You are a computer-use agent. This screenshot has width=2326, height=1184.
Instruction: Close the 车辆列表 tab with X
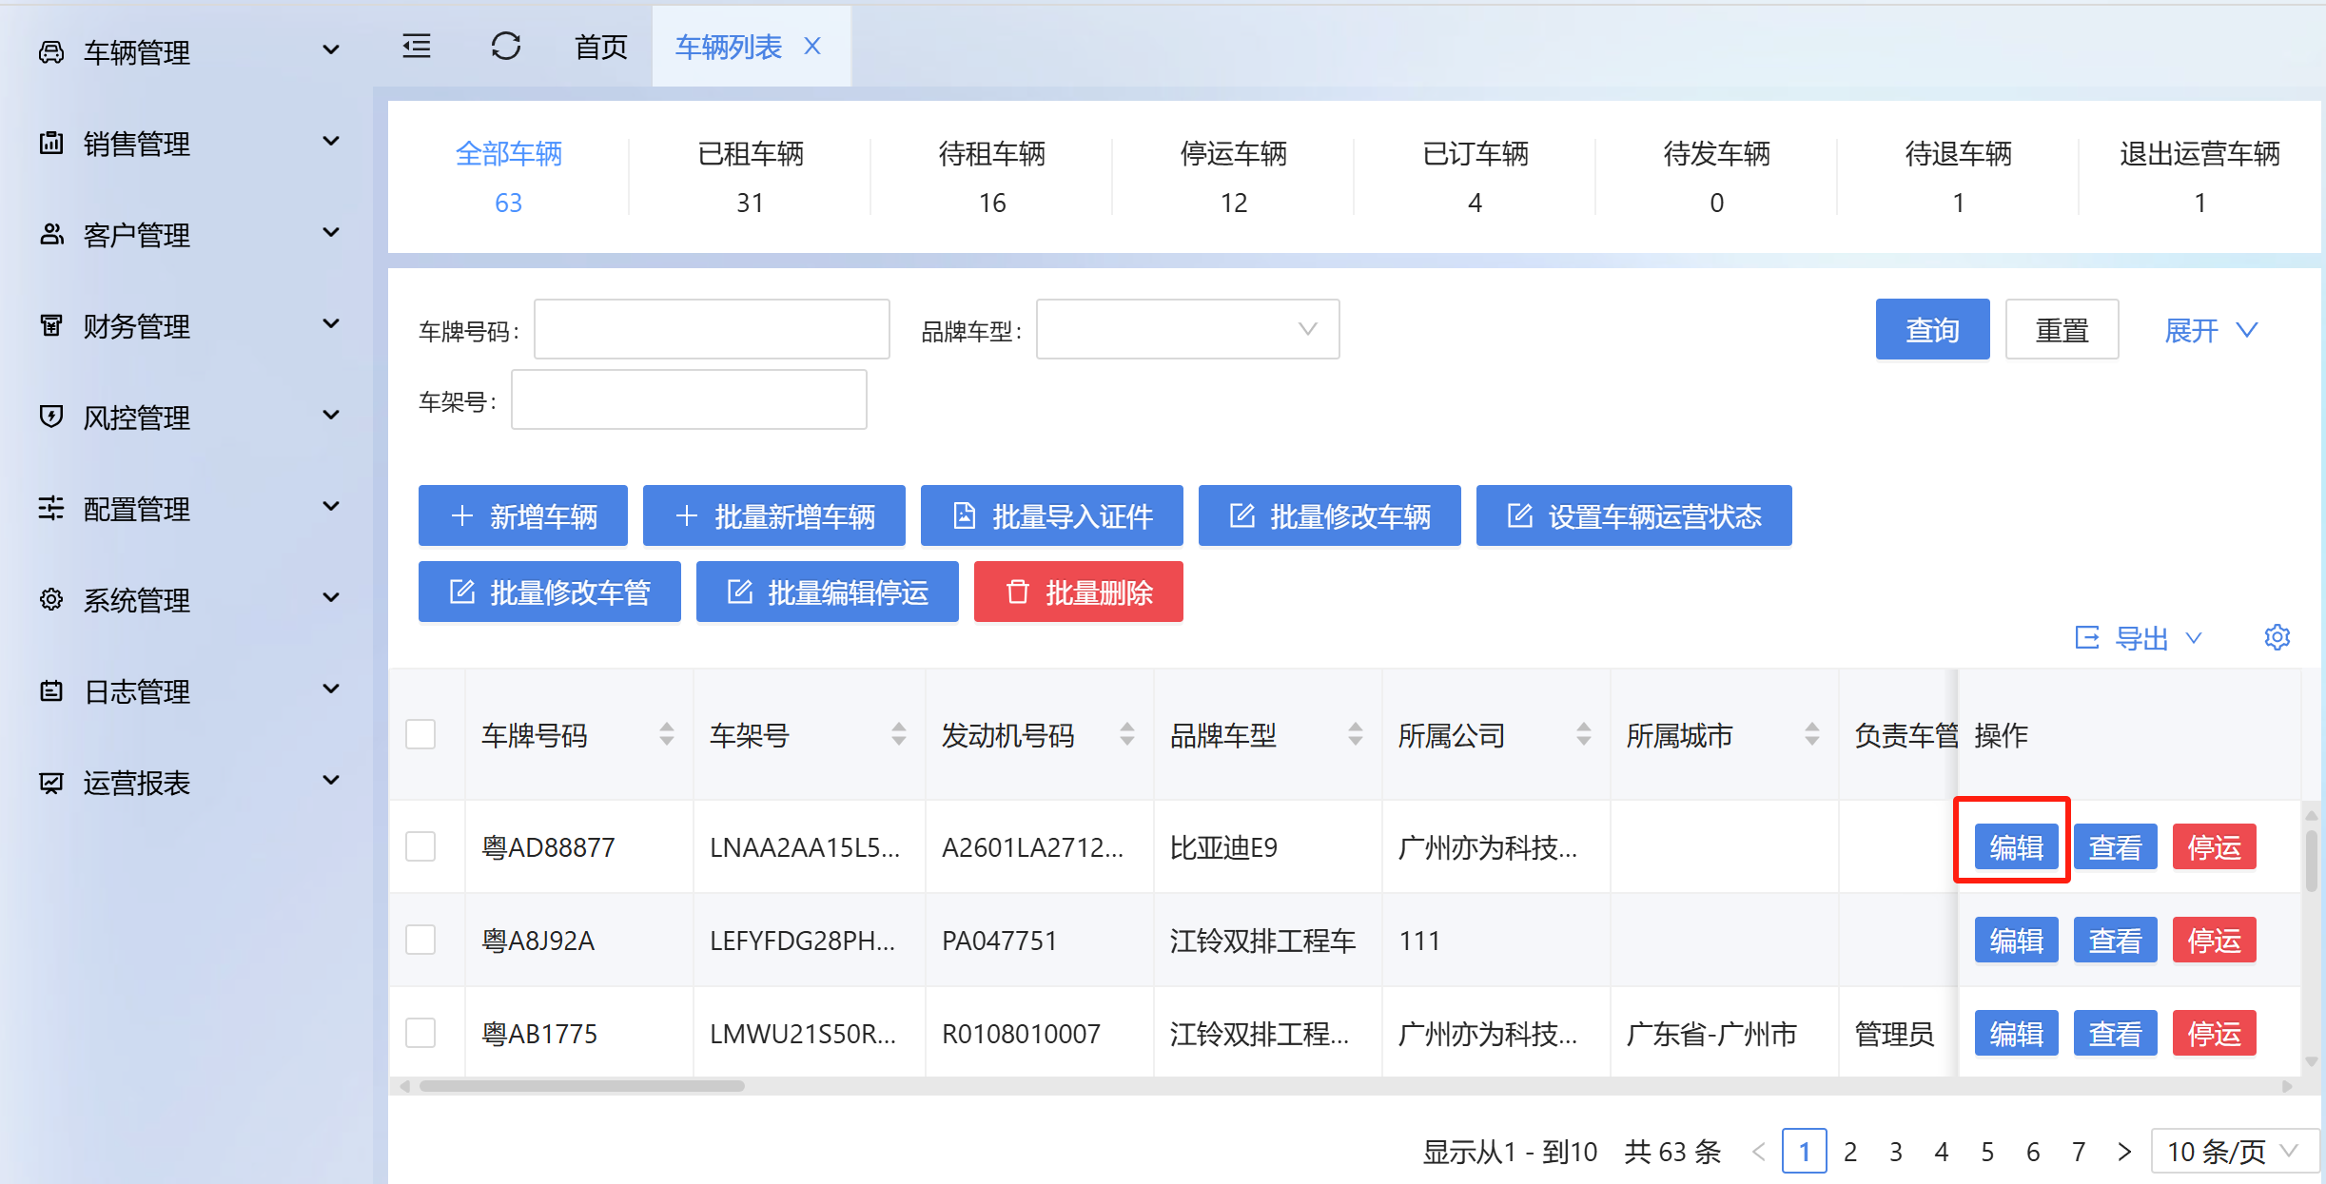point(812,46)
